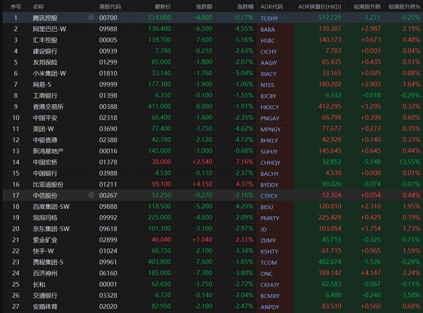Click ADR code TCEHY
Viewport: 423px width, 313px height.
coord(269,18)
